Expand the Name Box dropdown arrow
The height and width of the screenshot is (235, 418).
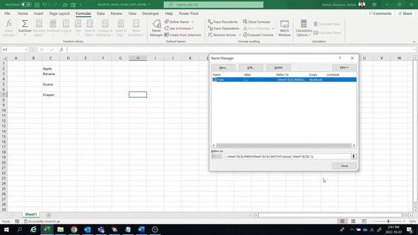click(x=26, y=50)
